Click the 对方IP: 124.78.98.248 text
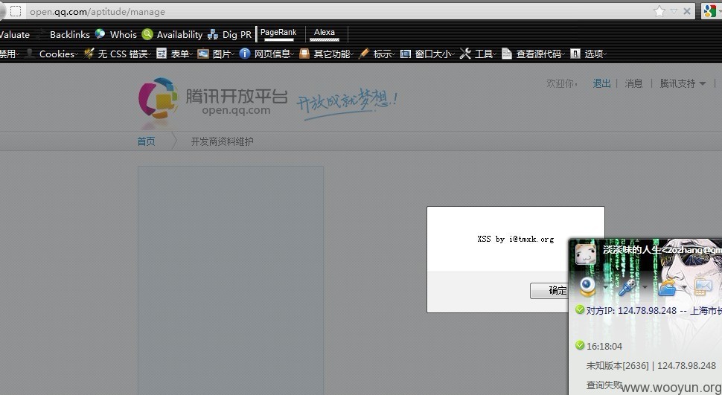Image resolution: width=722 pixels, height=395 pixels. tap(631, 311)
